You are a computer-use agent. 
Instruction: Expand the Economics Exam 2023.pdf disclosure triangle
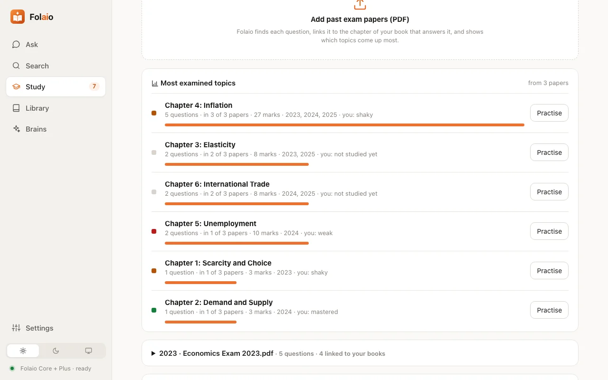[153, 353]
